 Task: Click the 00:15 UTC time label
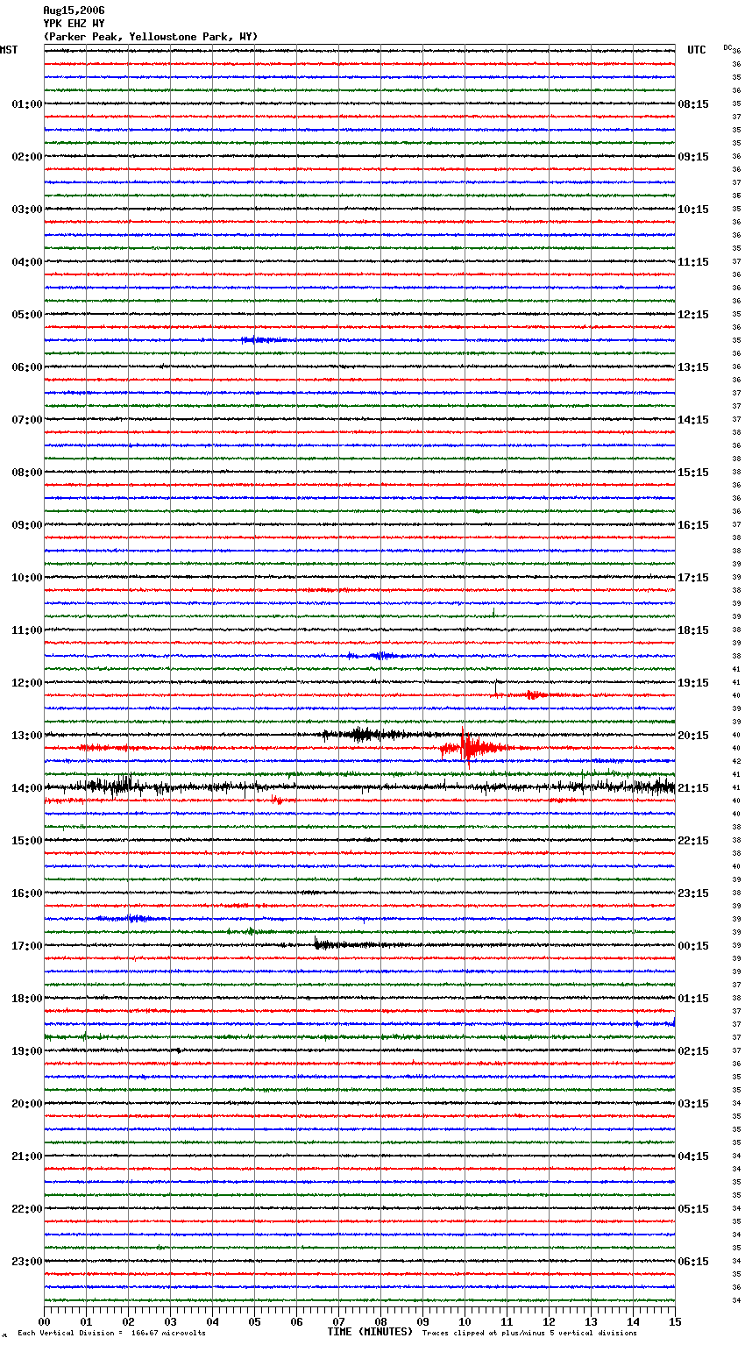[693, 946]
